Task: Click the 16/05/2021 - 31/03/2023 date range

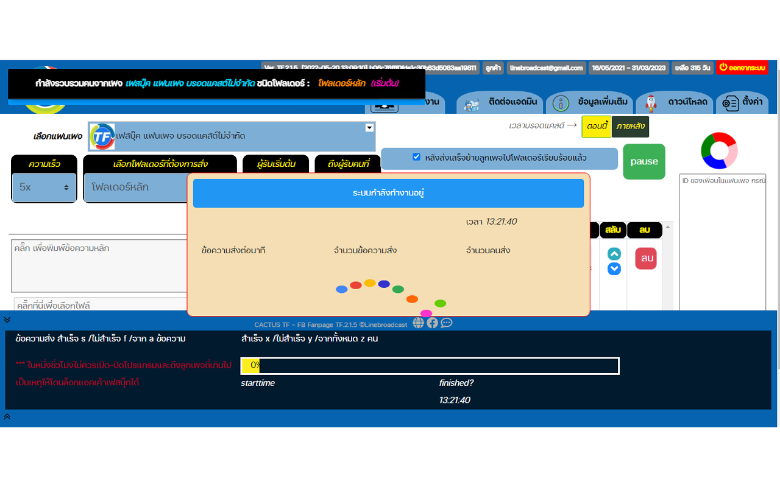Action: pos(628,68)
